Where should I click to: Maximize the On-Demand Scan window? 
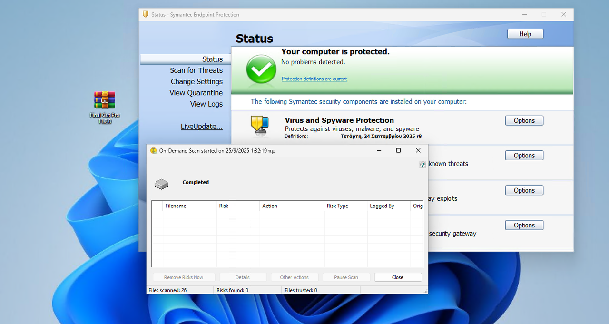point(398,150)
